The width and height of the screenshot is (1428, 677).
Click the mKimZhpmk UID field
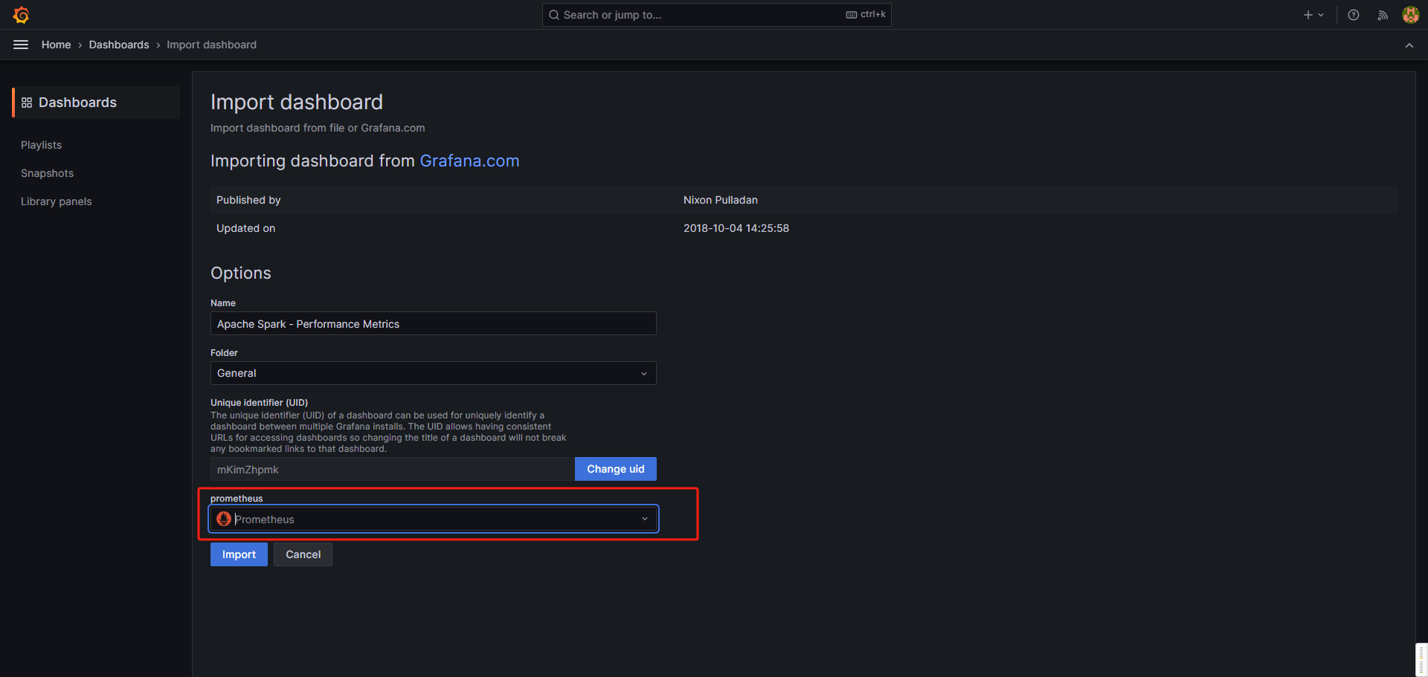[x=393, y=470]
